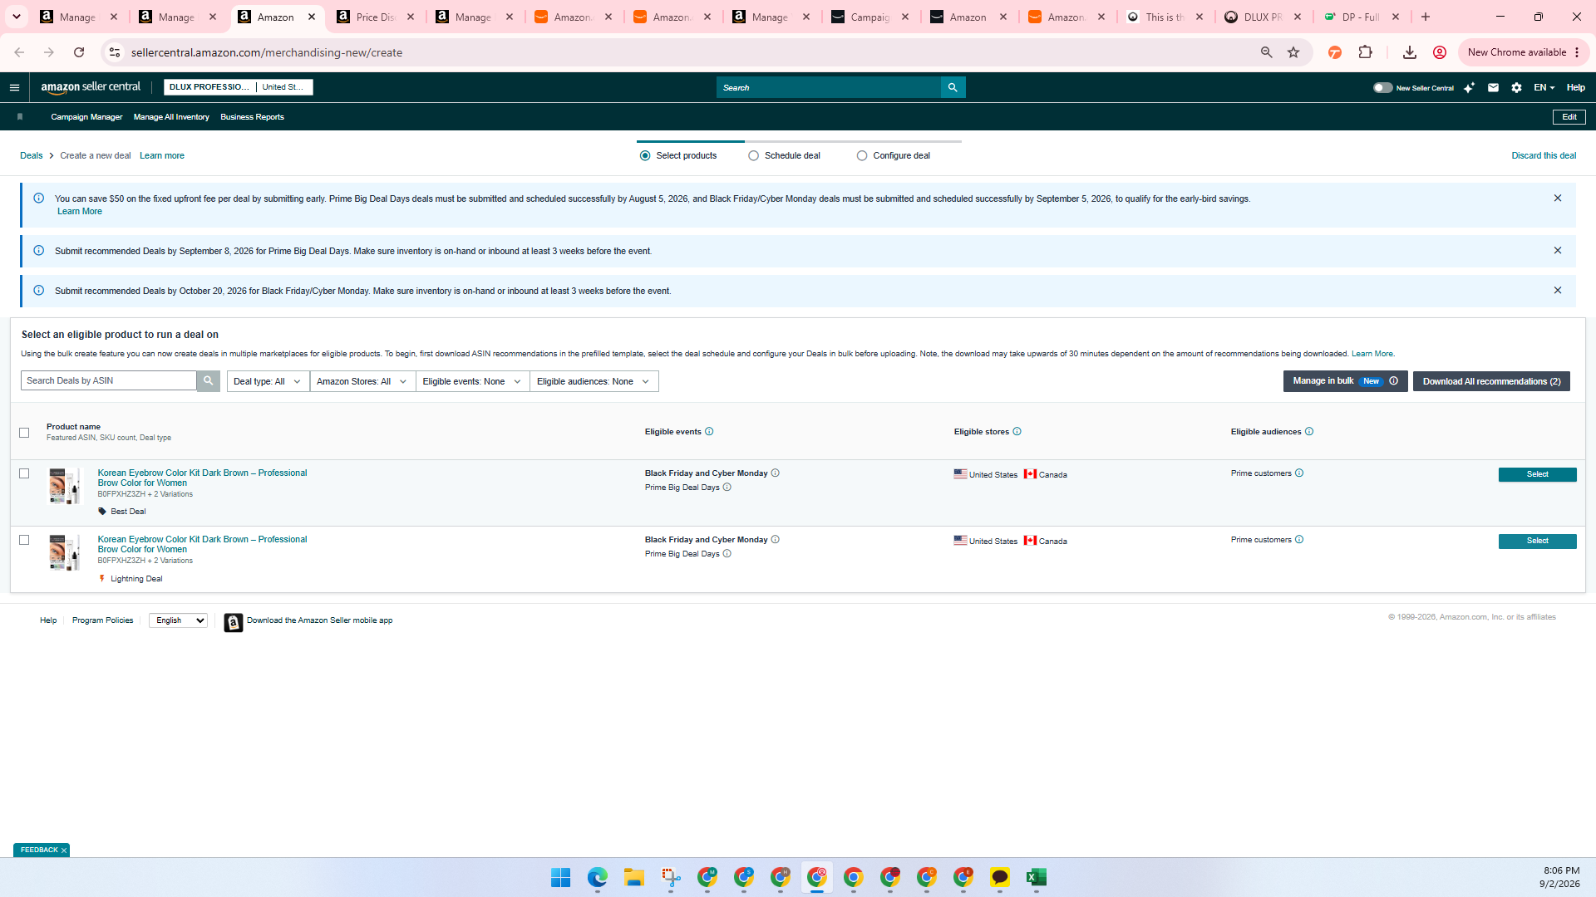Select the Schedule deal step radio
The image size is (1596, 897).
(x=753, y=156)
